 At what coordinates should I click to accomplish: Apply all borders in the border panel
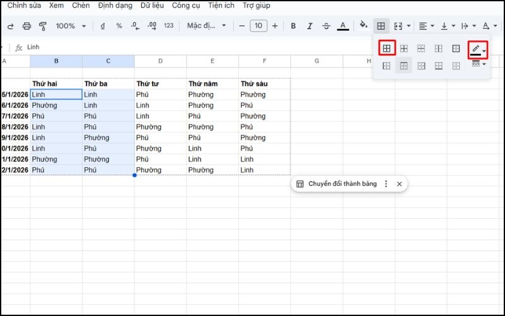pos(387,48)
